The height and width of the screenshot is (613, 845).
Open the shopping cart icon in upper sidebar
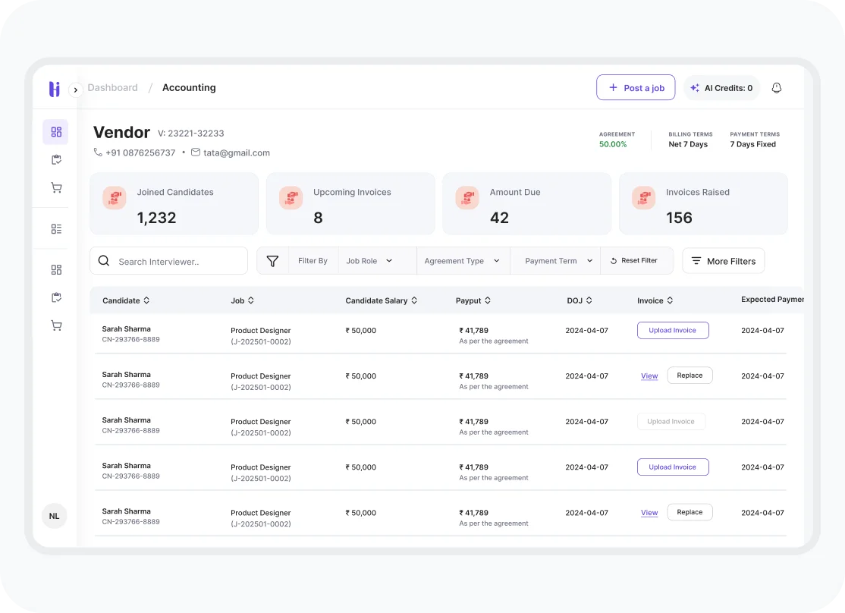(55, 187)
